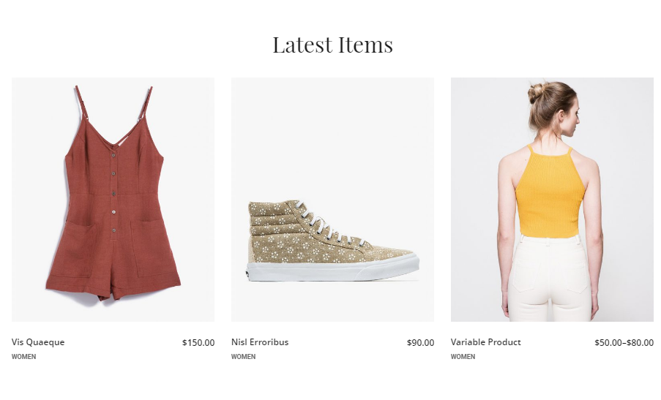Click the Latest Items heading

pyautogui.click(x=332, y=45)
